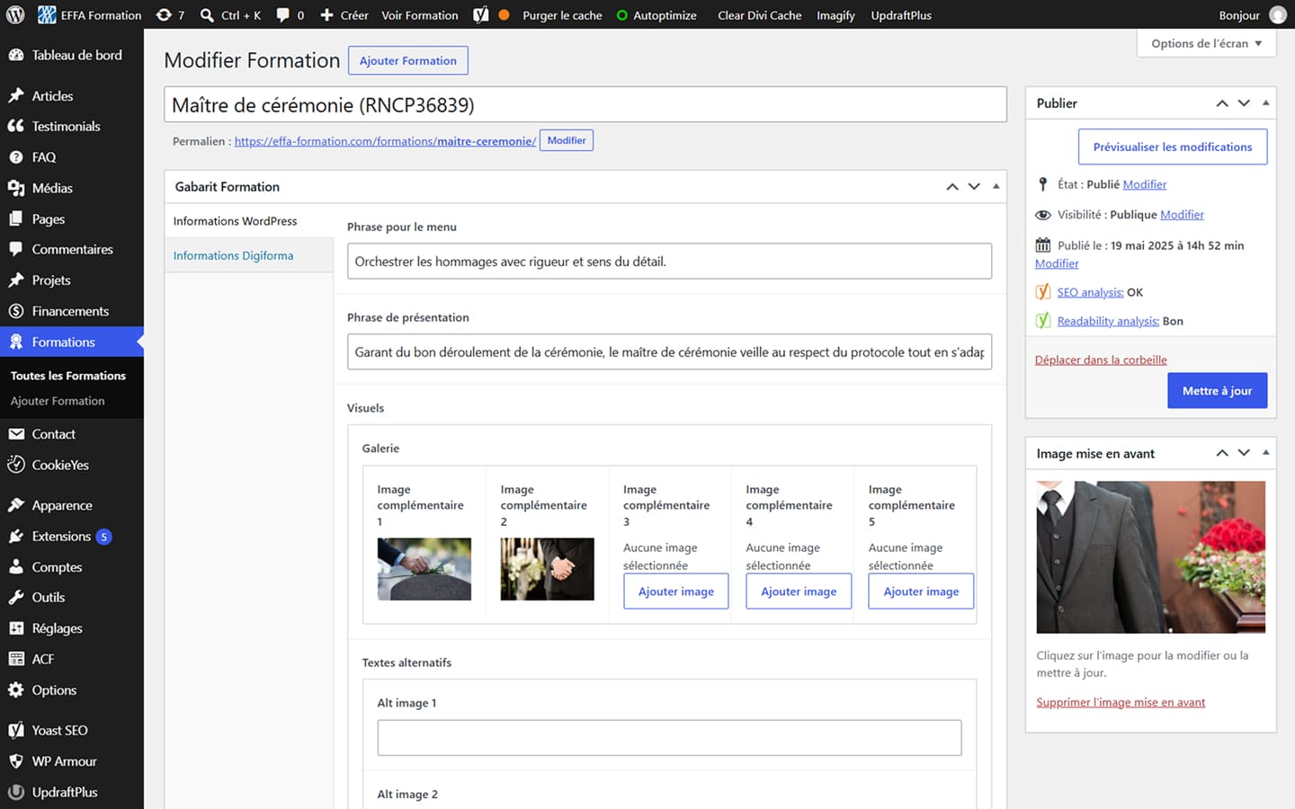This screenshot has height=809, width=1295.
Task: Click the UpdraftPlus sidebar icon
Action: [16, 792]
